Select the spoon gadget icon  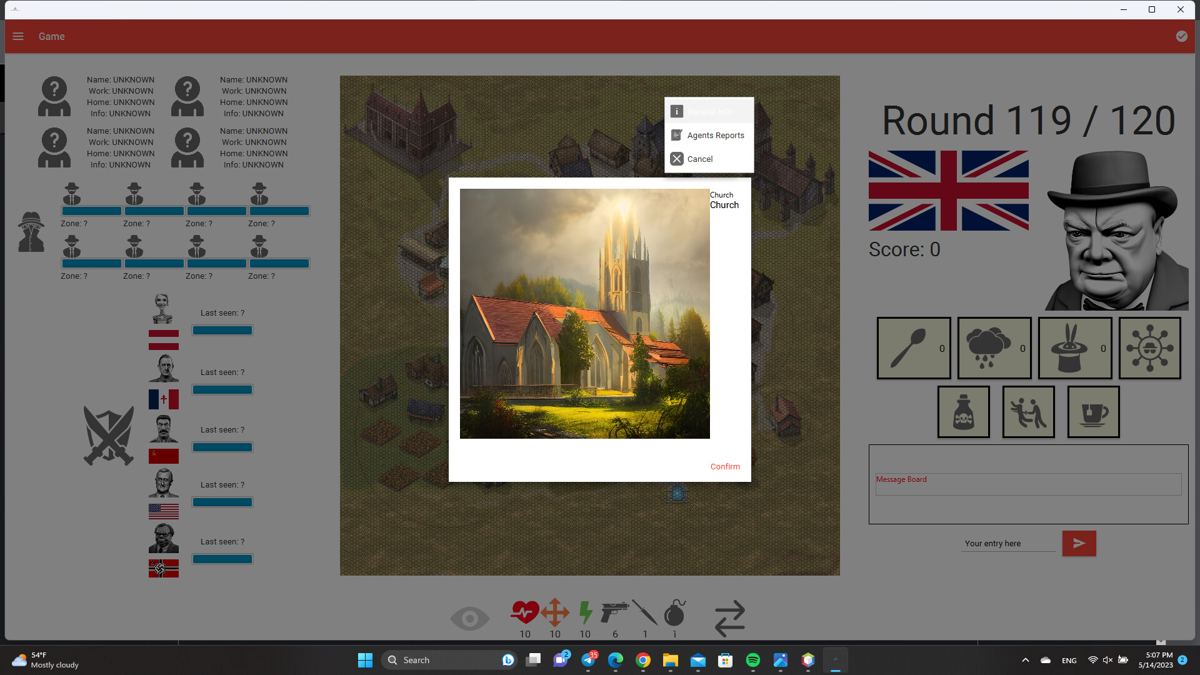click(x=913, y=347)
